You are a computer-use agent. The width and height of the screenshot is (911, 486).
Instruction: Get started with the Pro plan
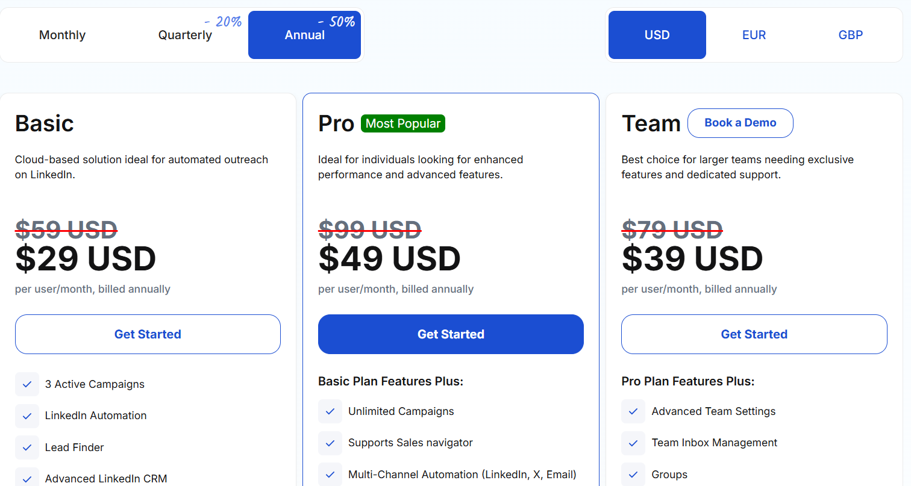click(451, 334)
